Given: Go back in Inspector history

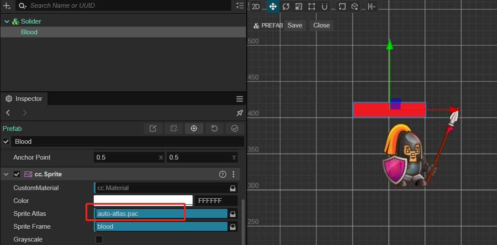Looking at the screenshot, I should coord(8,112).
